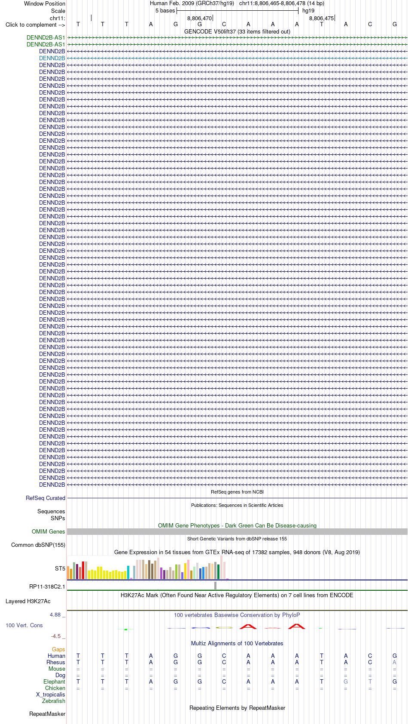
Task: Click the '100 Vert. Cons' track label
Action: pos(24,625)
